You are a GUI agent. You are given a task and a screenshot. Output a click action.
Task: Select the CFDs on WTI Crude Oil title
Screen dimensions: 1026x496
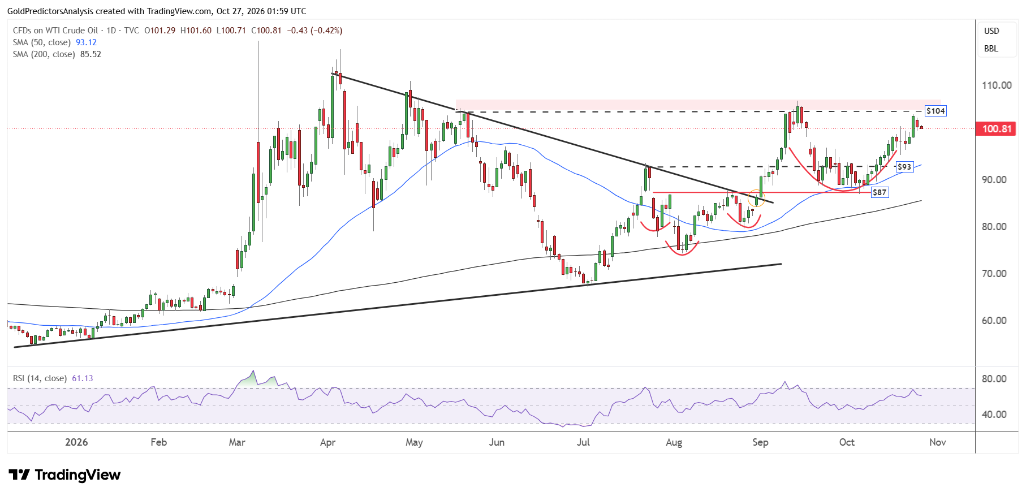point(55,31)
